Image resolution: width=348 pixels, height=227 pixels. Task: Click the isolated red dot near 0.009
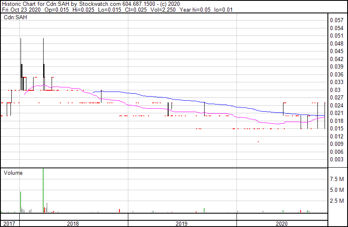tap(258, 142)
